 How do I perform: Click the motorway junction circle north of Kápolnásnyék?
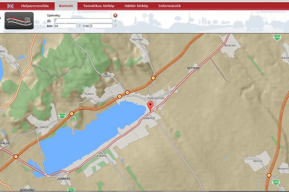[x=153, y=78]
